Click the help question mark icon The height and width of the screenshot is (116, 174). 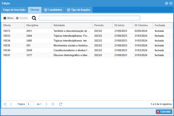point(166,3)
